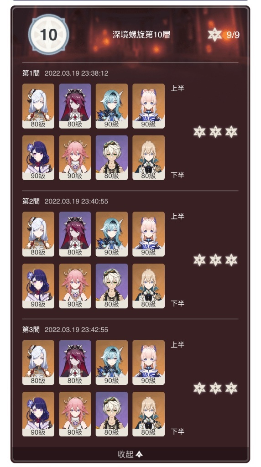261x467 pixels.
Task: Click the 9/9 star total icon
Action: (x=215, y=35)
